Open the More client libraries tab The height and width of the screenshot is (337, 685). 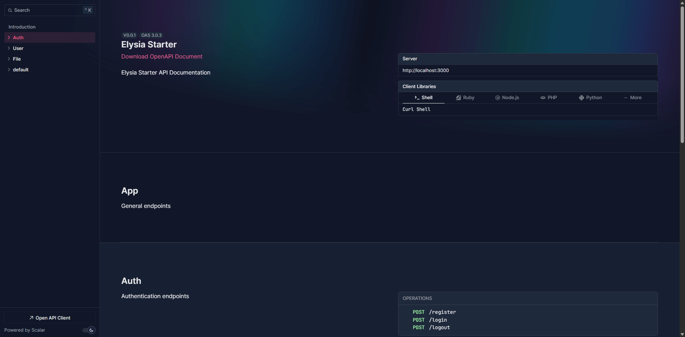(633, 98)
